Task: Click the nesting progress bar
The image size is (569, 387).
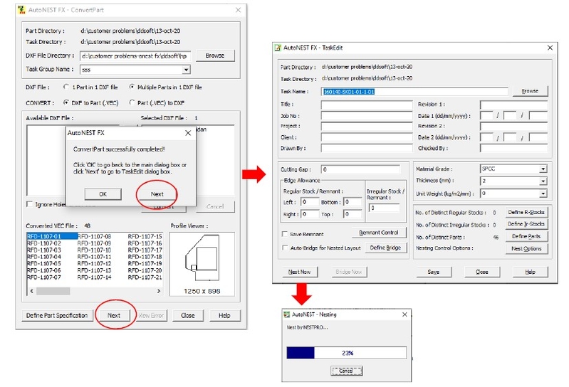Action: coord(345,353)
